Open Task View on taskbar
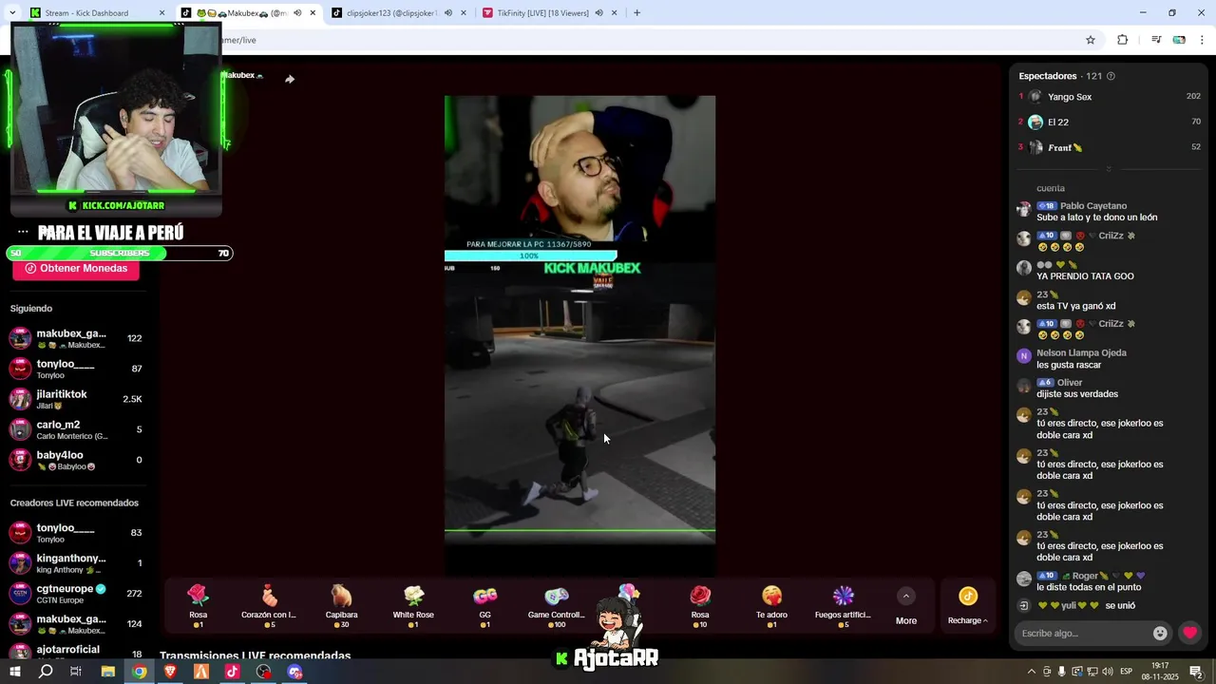Screen dimensions: 1216x684 point(76,672)
